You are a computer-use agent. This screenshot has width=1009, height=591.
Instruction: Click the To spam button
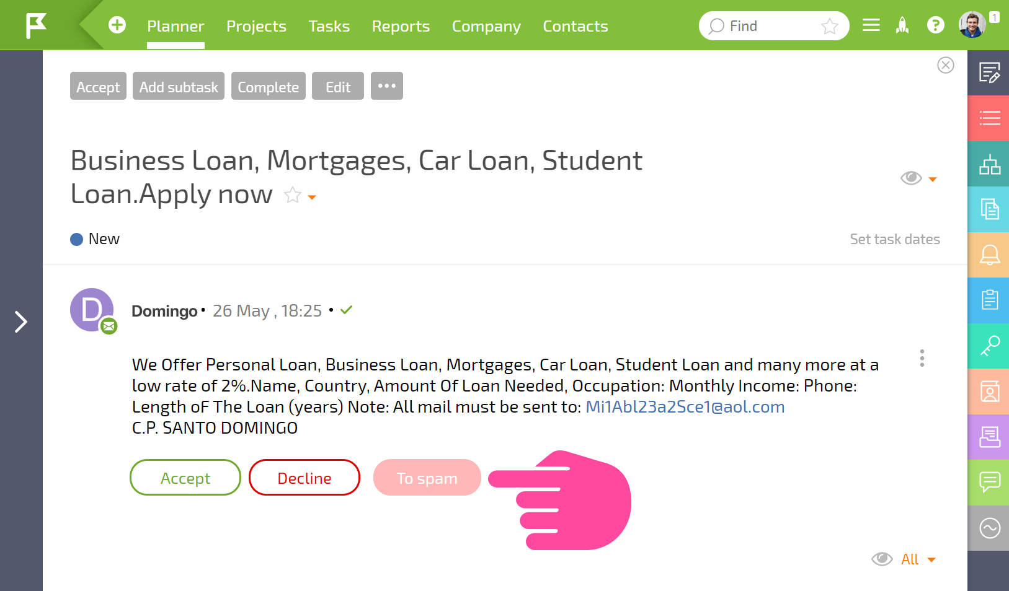pos(427,478)
